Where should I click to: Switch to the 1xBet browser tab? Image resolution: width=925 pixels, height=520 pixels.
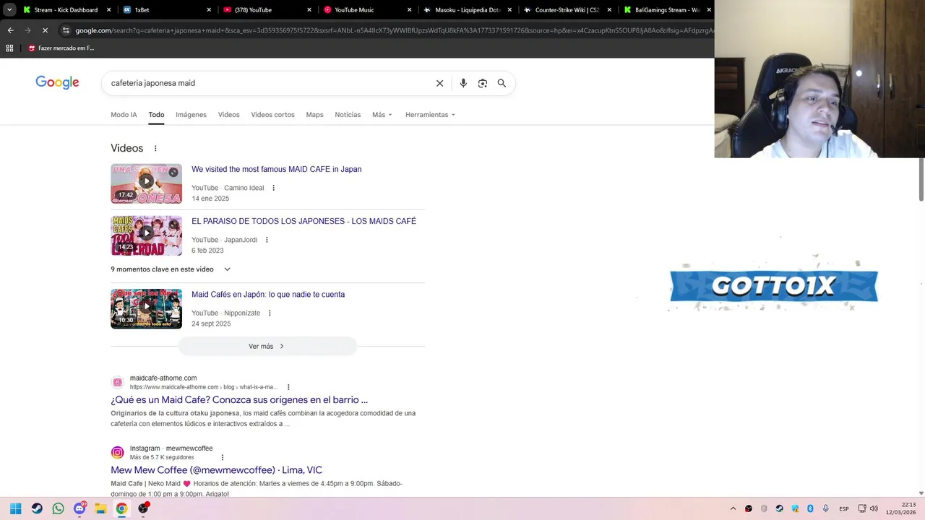coord(166,10)
